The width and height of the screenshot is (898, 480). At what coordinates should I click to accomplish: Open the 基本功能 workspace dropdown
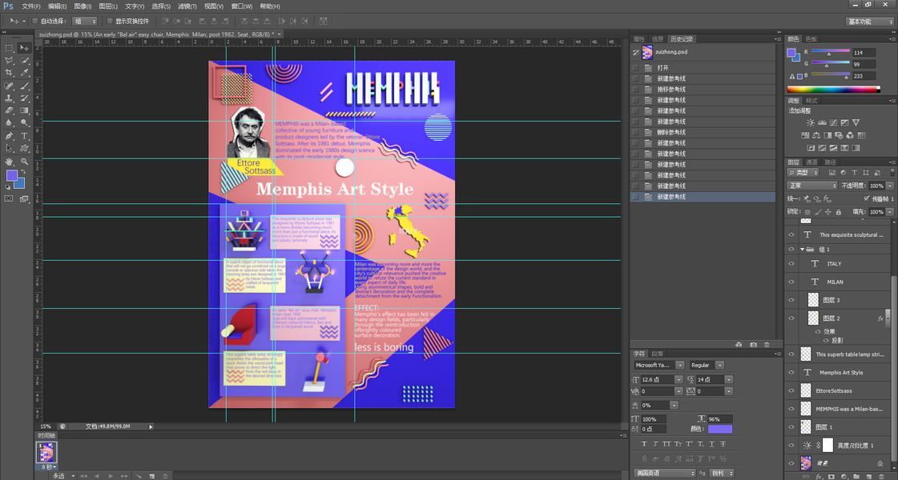[869, 21]
